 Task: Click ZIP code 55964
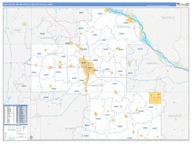121,49
